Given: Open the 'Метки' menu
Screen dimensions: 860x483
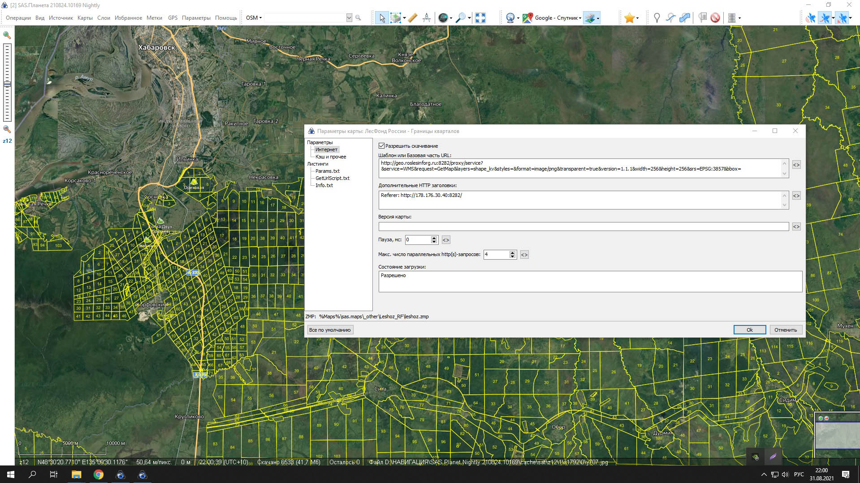Looking at the screenshot, I should (154, 18).
